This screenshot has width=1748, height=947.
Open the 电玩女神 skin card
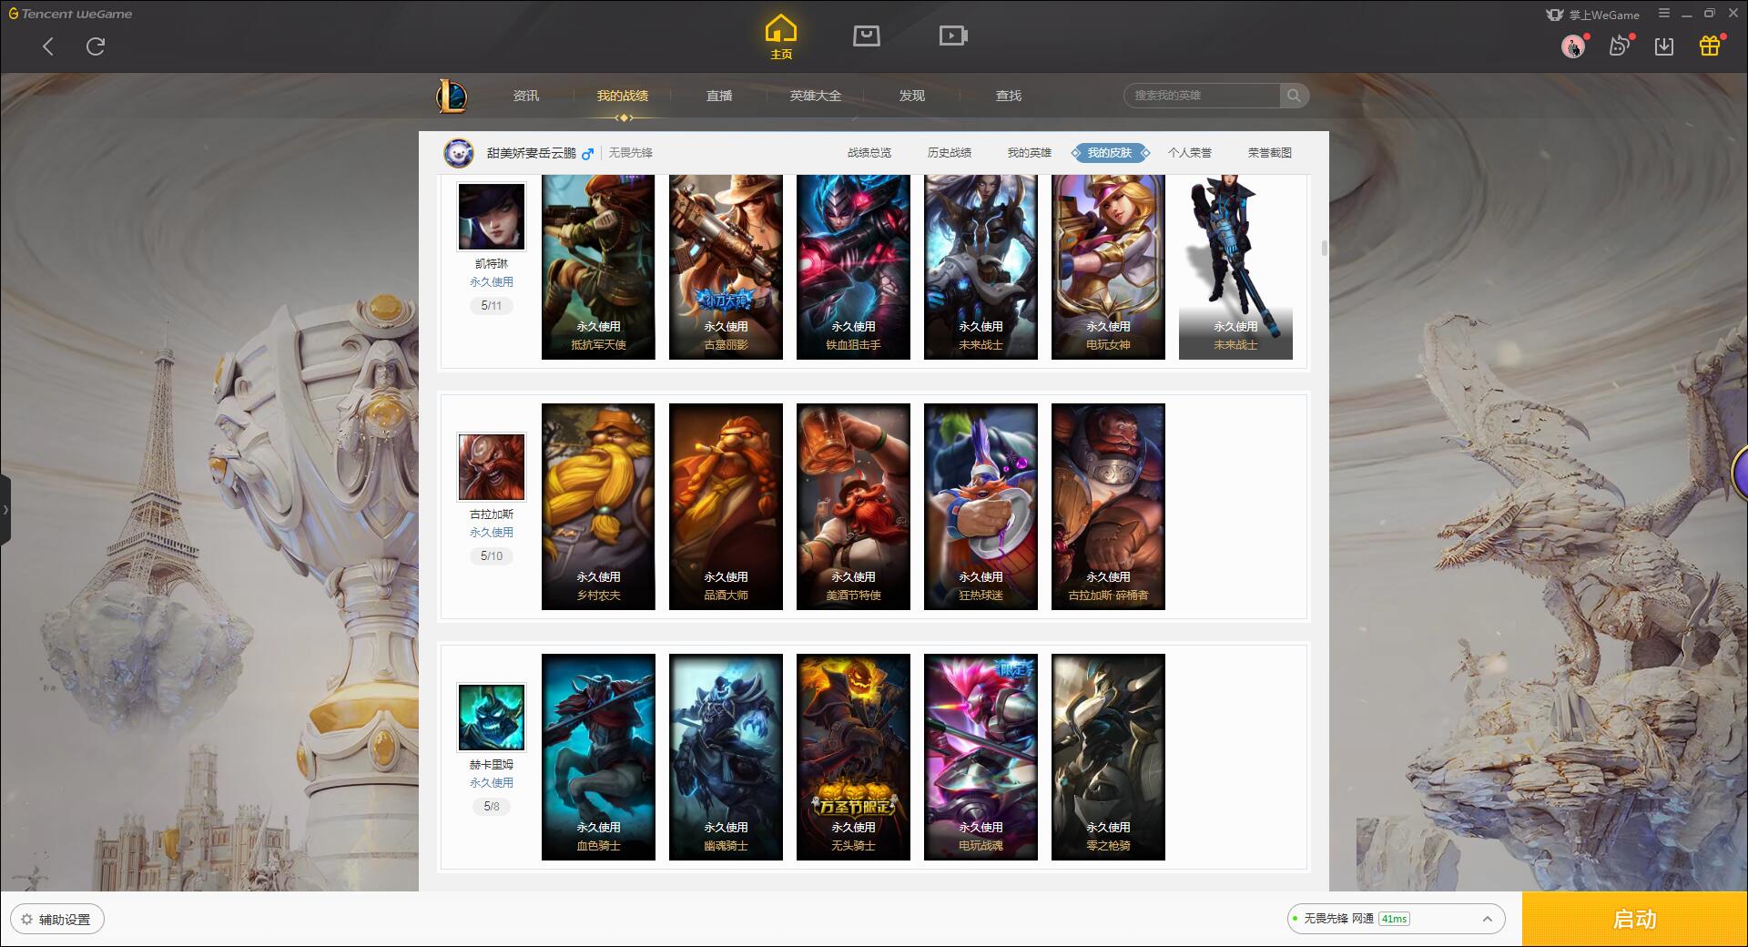1108,267
